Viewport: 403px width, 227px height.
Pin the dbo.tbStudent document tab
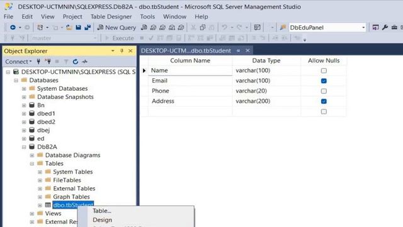tap(238, 50)
